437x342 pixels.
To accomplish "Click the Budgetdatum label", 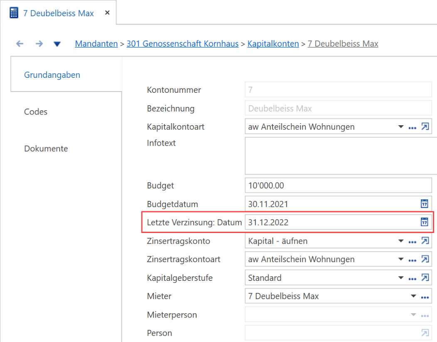I will tap(172, 204).
